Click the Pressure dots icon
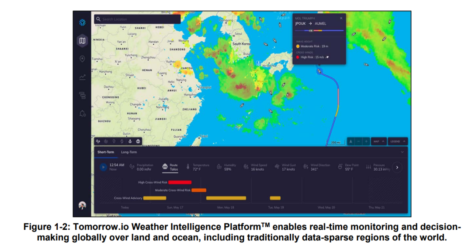 coord(368,167)
